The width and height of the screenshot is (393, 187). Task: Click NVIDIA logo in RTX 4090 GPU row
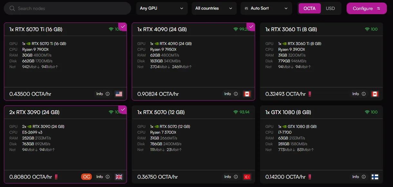coord(157,44)
